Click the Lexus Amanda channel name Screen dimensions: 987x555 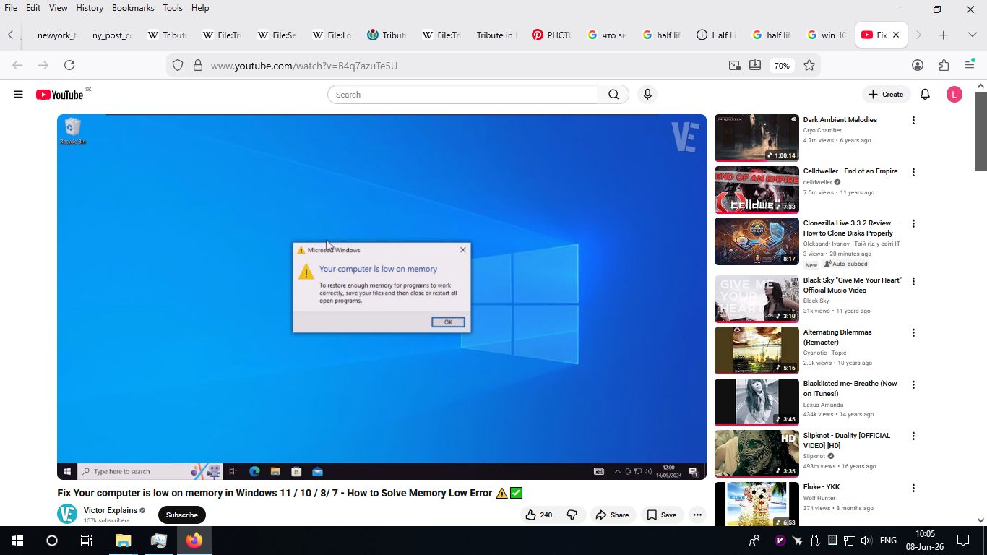coord(824,405)
